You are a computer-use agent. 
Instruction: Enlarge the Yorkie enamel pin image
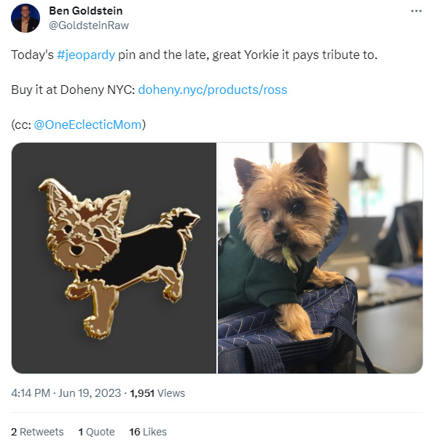[114, 258]
